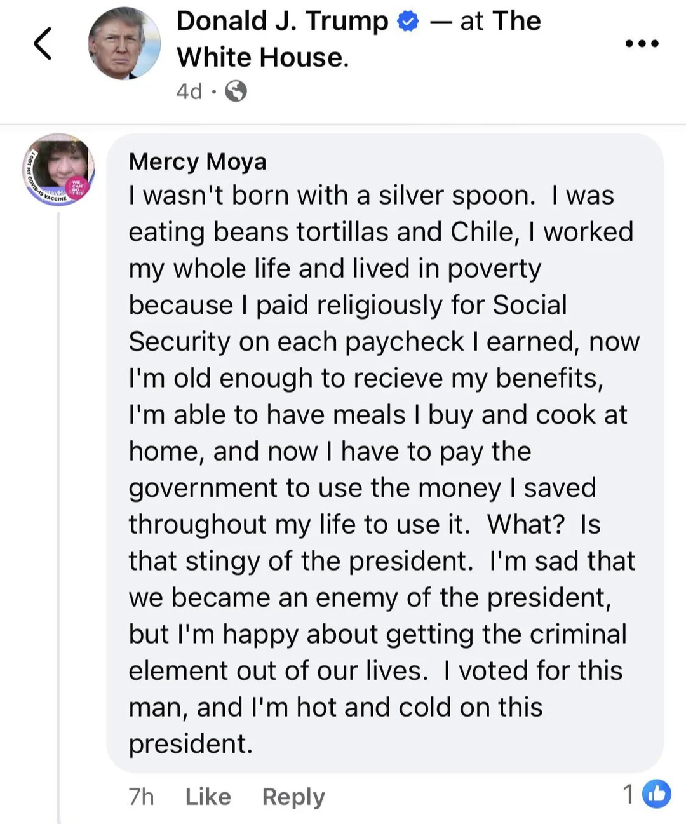Tap the back arrow

43,44
